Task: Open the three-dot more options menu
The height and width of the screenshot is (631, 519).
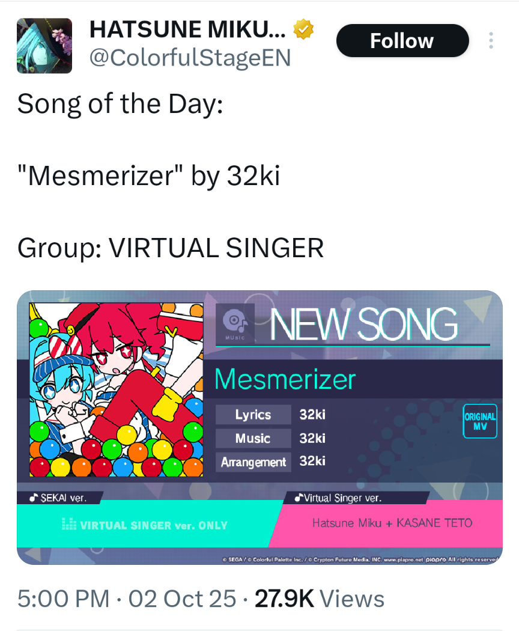Action: click(491, 41)
